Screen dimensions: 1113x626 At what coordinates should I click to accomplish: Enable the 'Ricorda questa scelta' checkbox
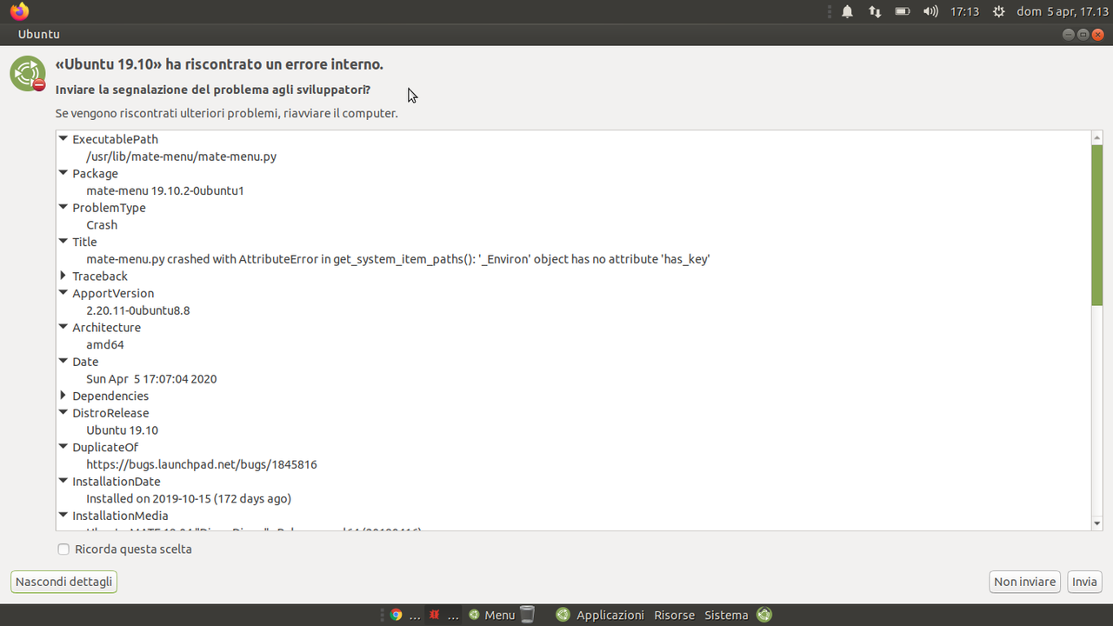tap(63, 549)
